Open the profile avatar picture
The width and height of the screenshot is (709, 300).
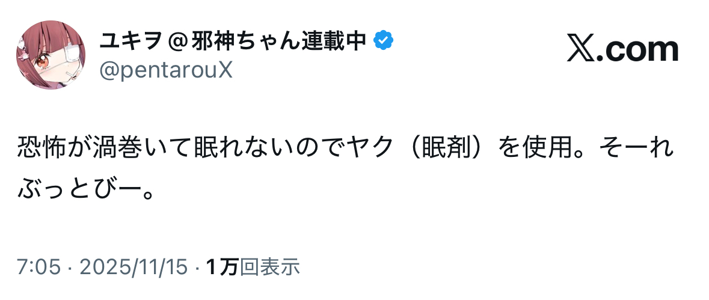point(51,59)
